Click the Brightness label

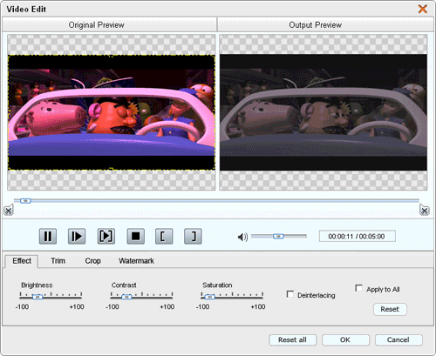(37, 285)
